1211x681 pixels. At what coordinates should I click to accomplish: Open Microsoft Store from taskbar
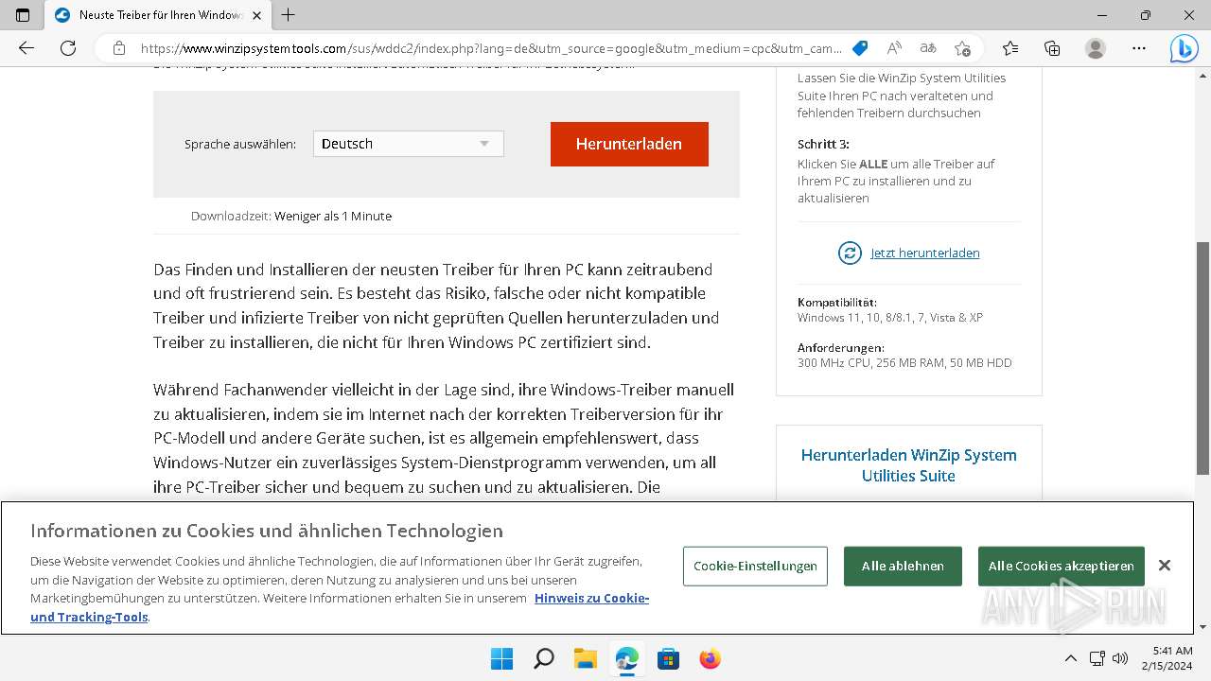click(668, 658)
